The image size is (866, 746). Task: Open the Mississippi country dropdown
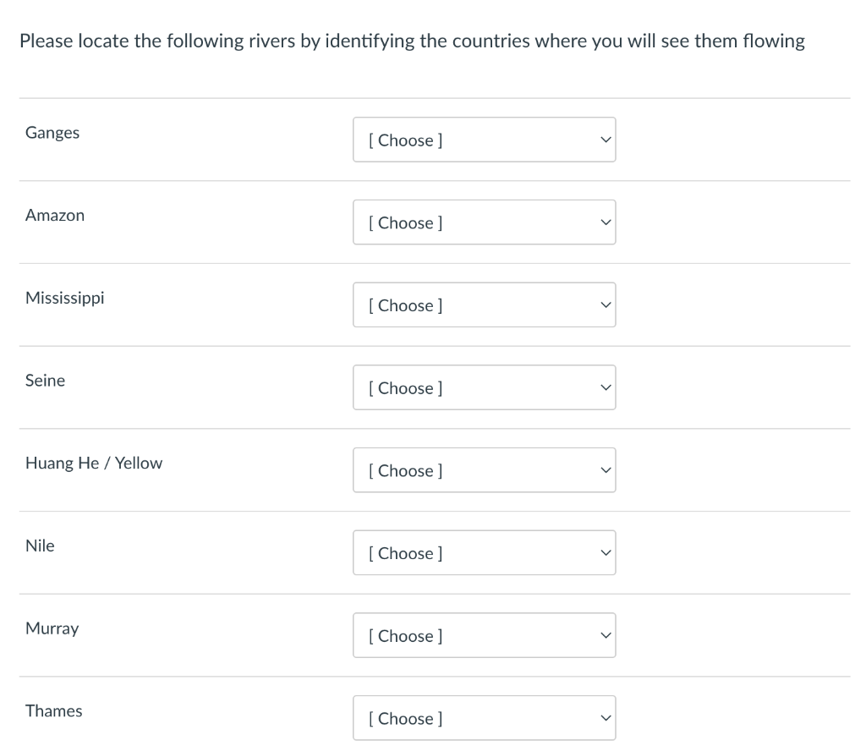click(484, 304)
